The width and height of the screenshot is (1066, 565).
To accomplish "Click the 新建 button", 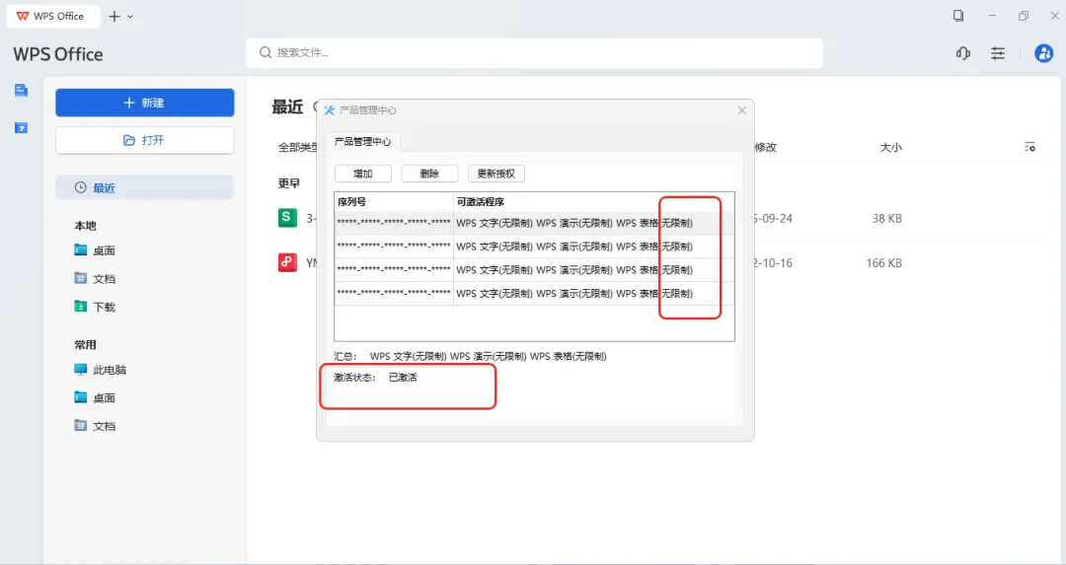I will (145, 103).
